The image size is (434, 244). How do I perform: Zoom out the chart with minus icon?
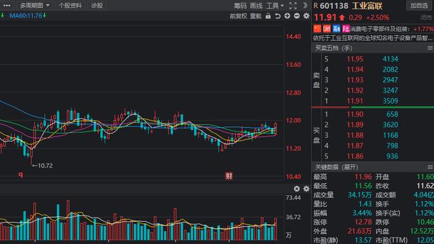[297, 16]
